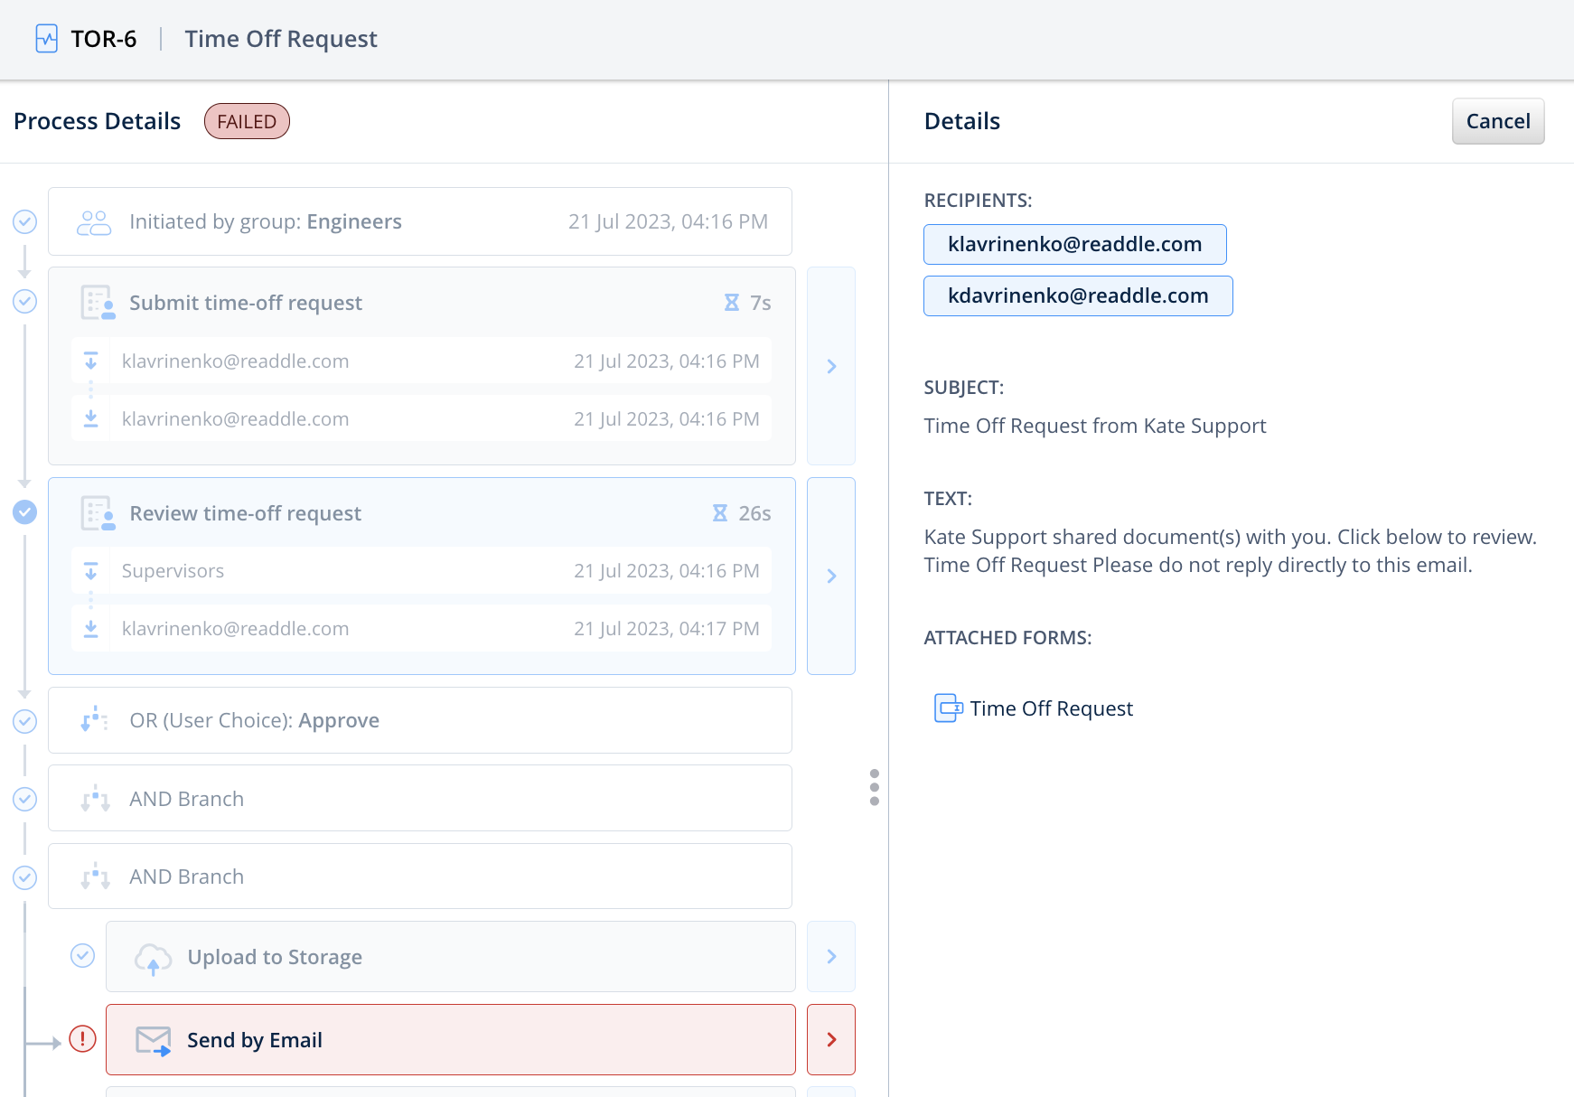Open Send by Email details with red chevron
The image size is (1574, 1097).
[x=831, y=1040]
